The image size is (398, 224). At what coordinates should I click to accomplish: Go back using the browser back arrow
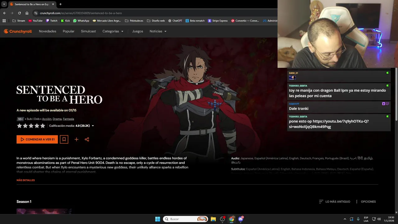[4, 13]
